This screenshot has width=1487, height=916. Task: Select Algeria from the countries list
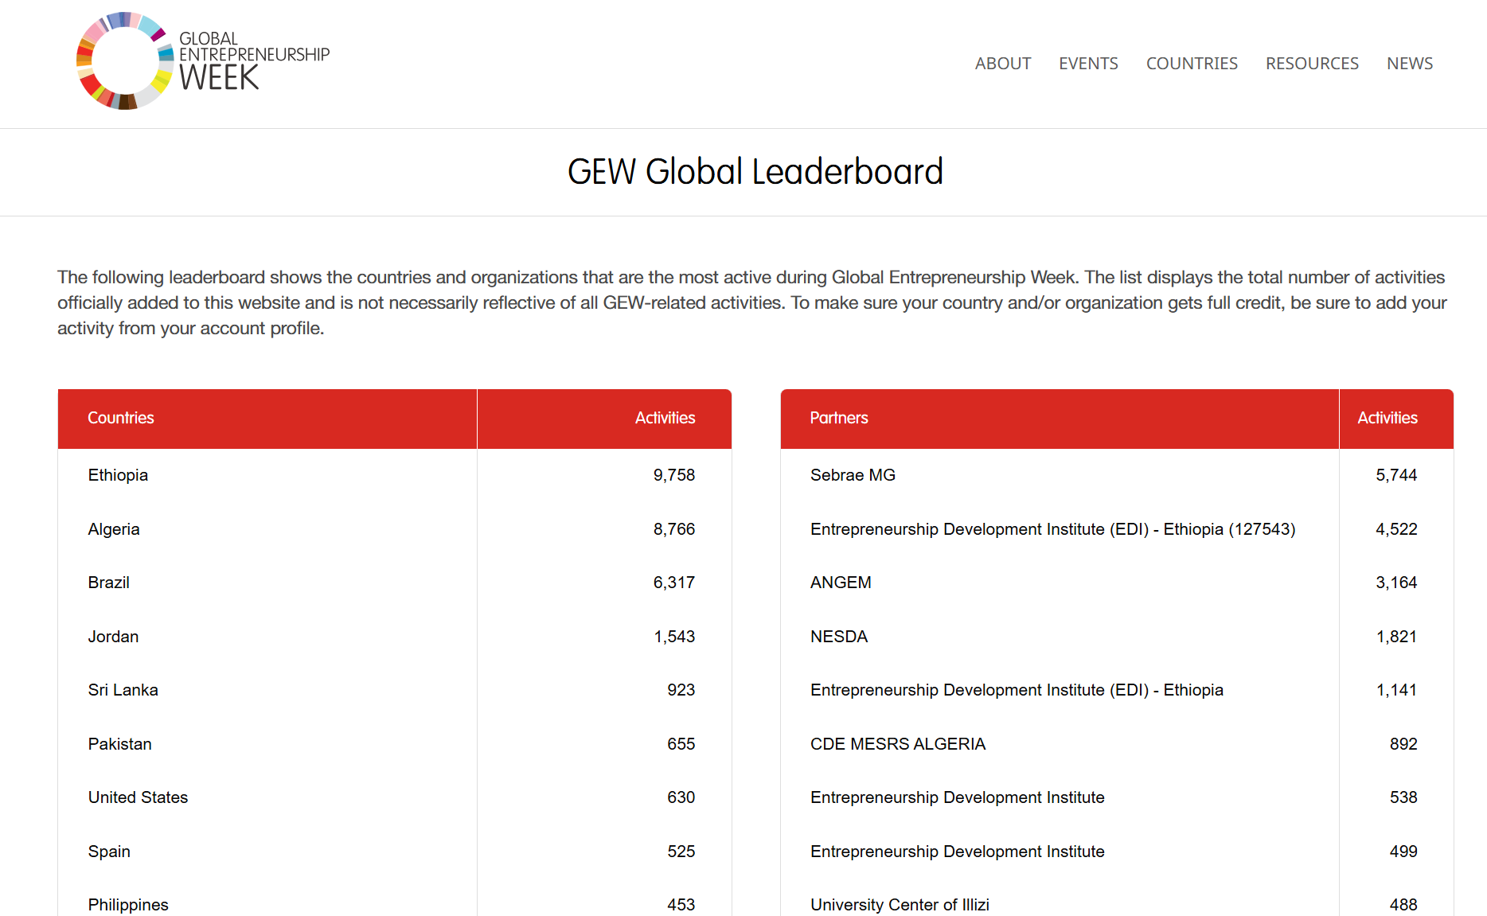point(114,529)
